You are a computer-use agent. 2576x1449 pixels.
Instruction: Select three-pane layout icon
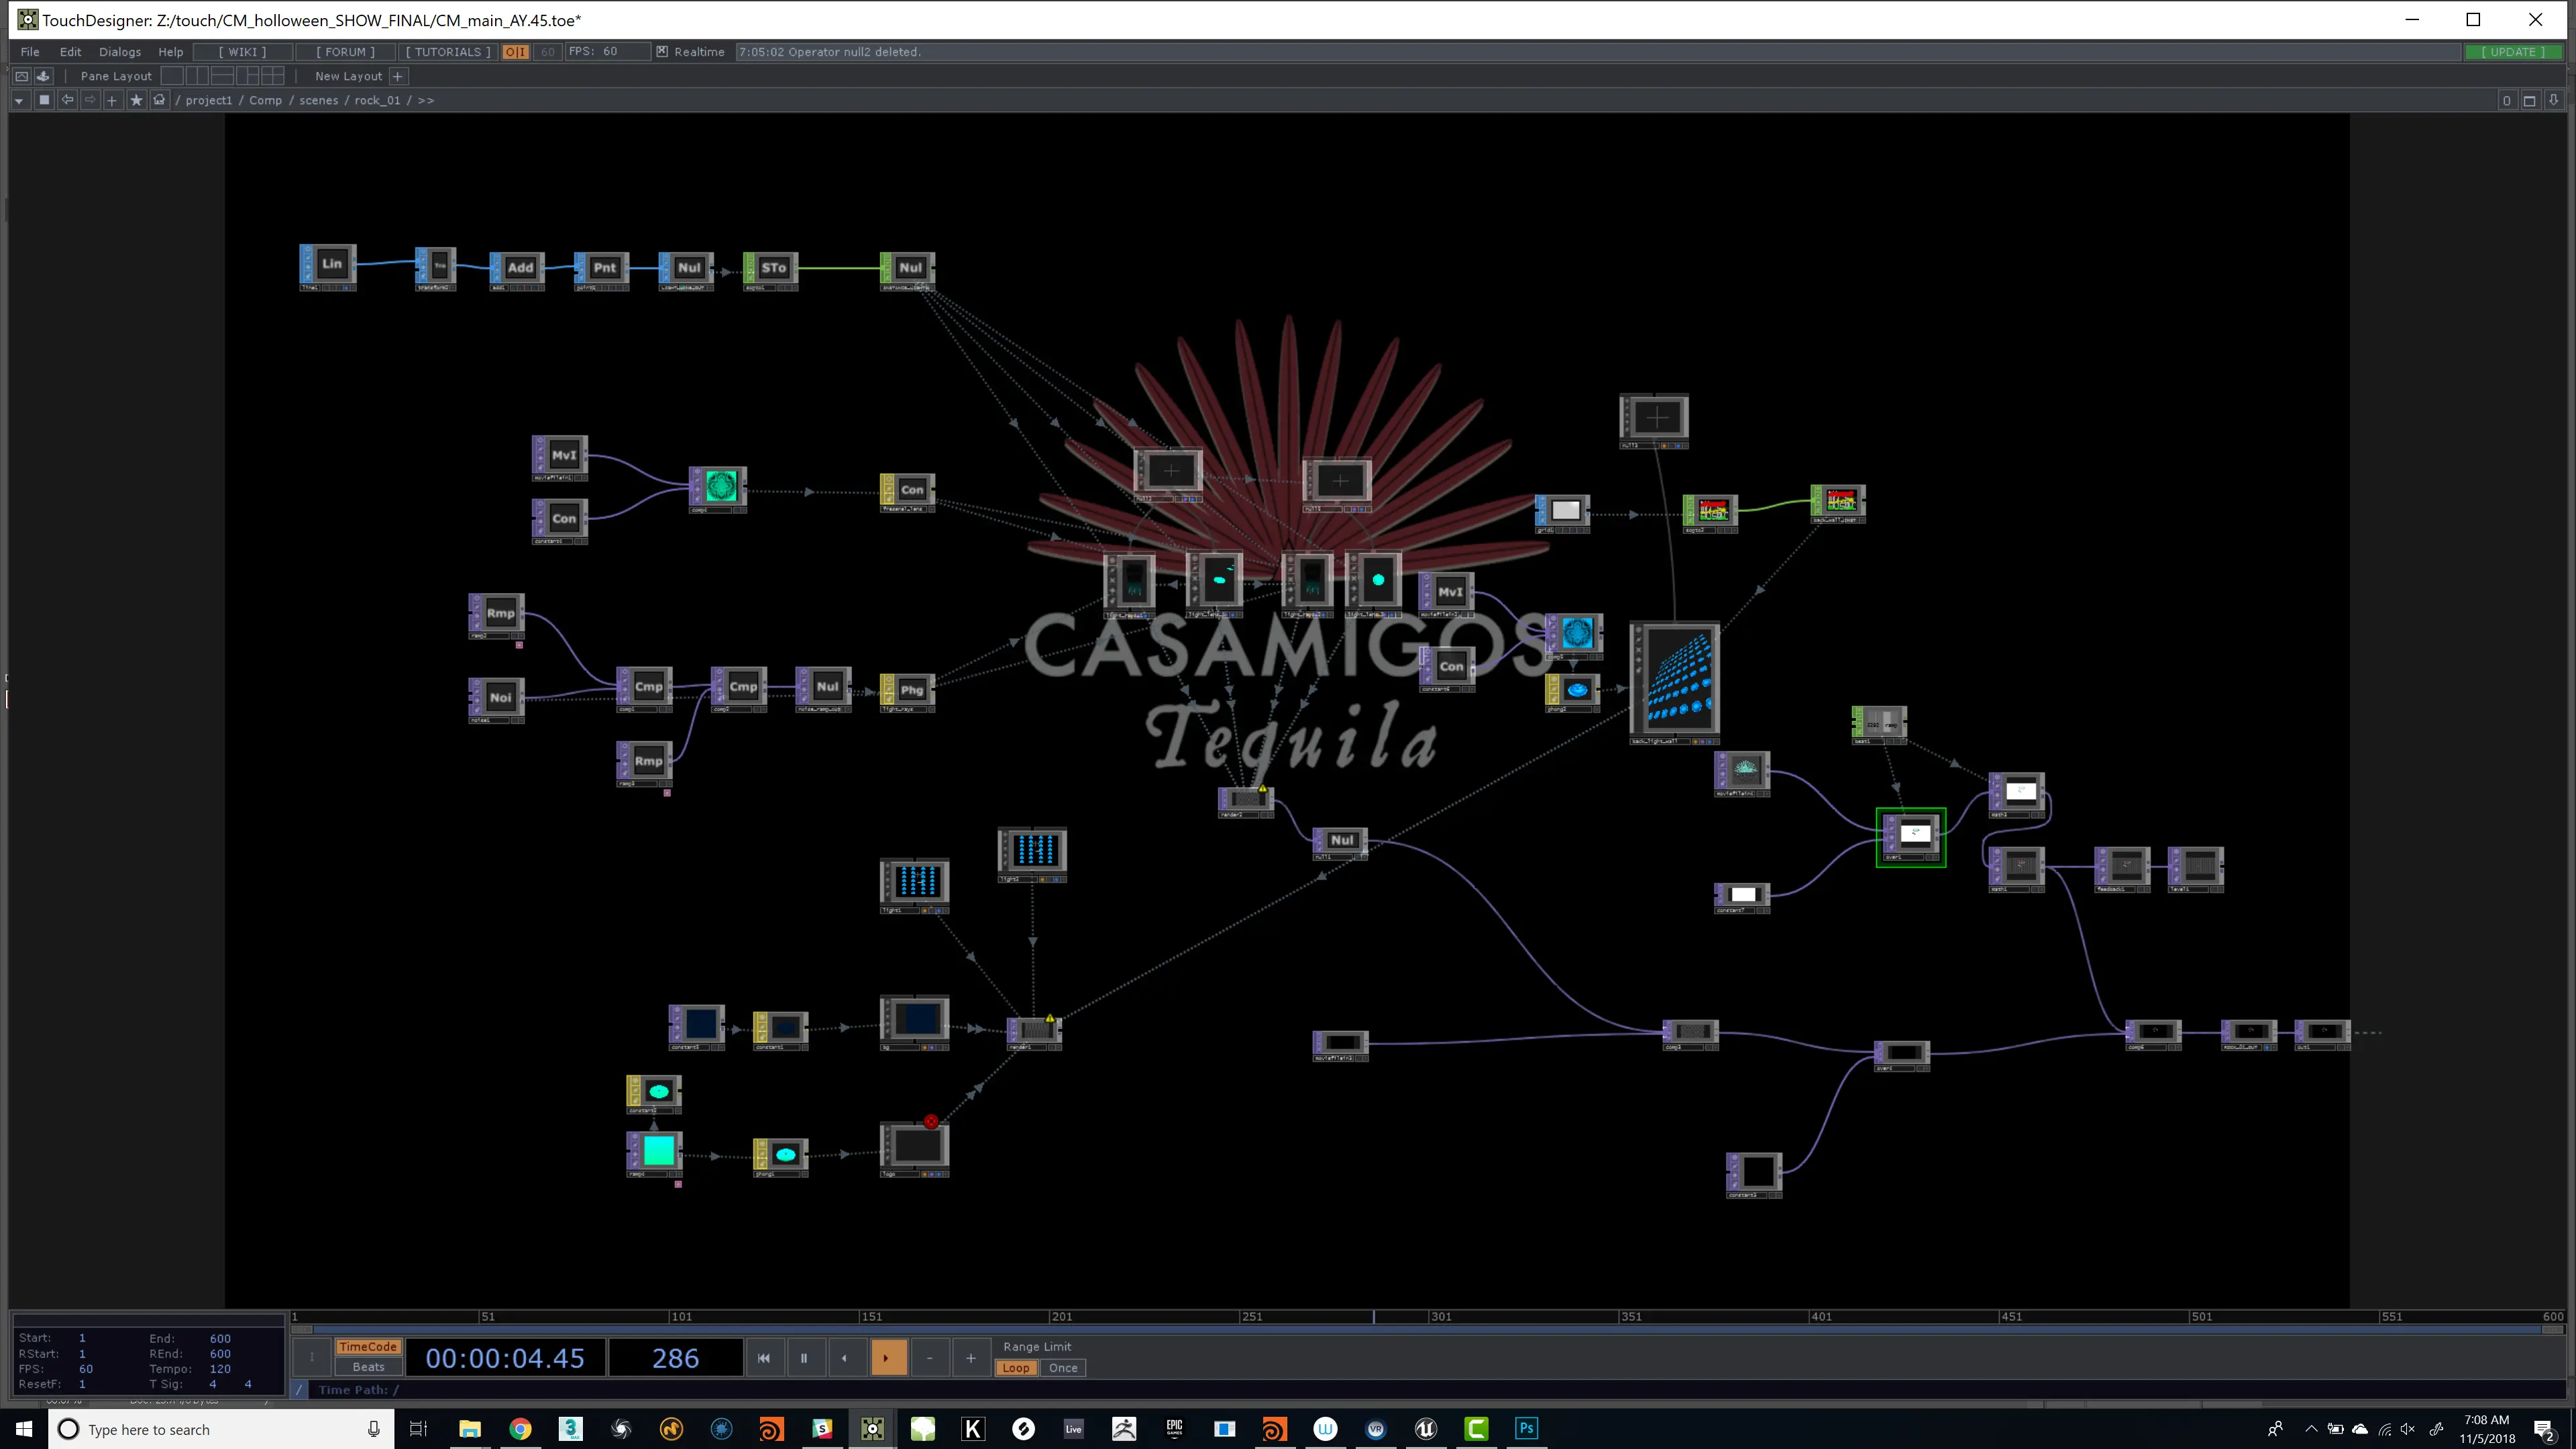pyautogui.click(x=248, y=76)
